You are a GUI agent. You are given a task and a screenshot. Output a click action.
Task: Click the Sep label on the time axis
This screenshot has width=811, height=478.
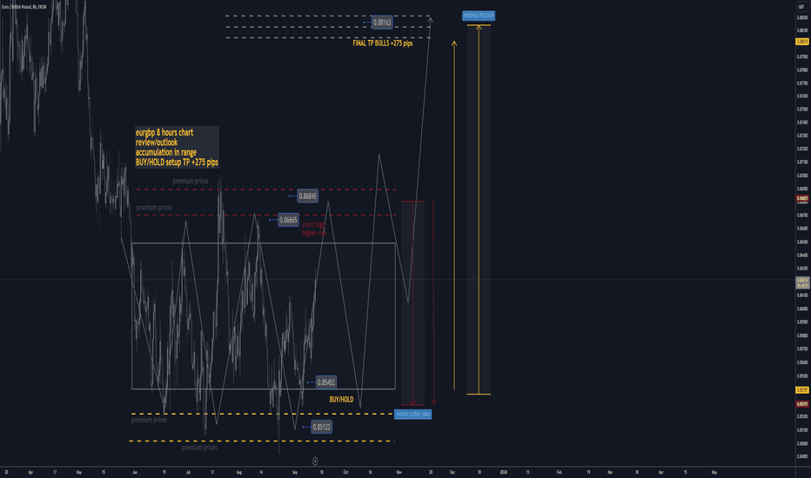pos(295,472)
